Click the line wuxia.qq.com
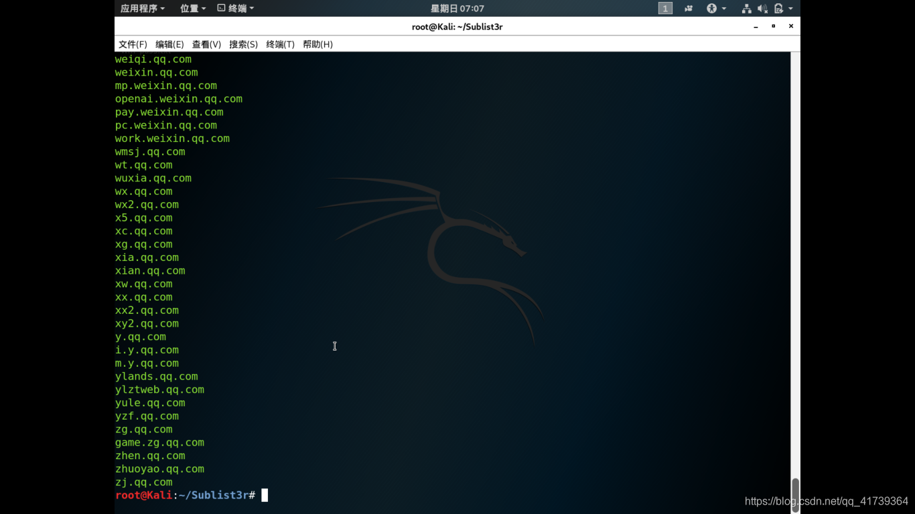The height and width of the screenshot is (514, 915). click(153, 178)
